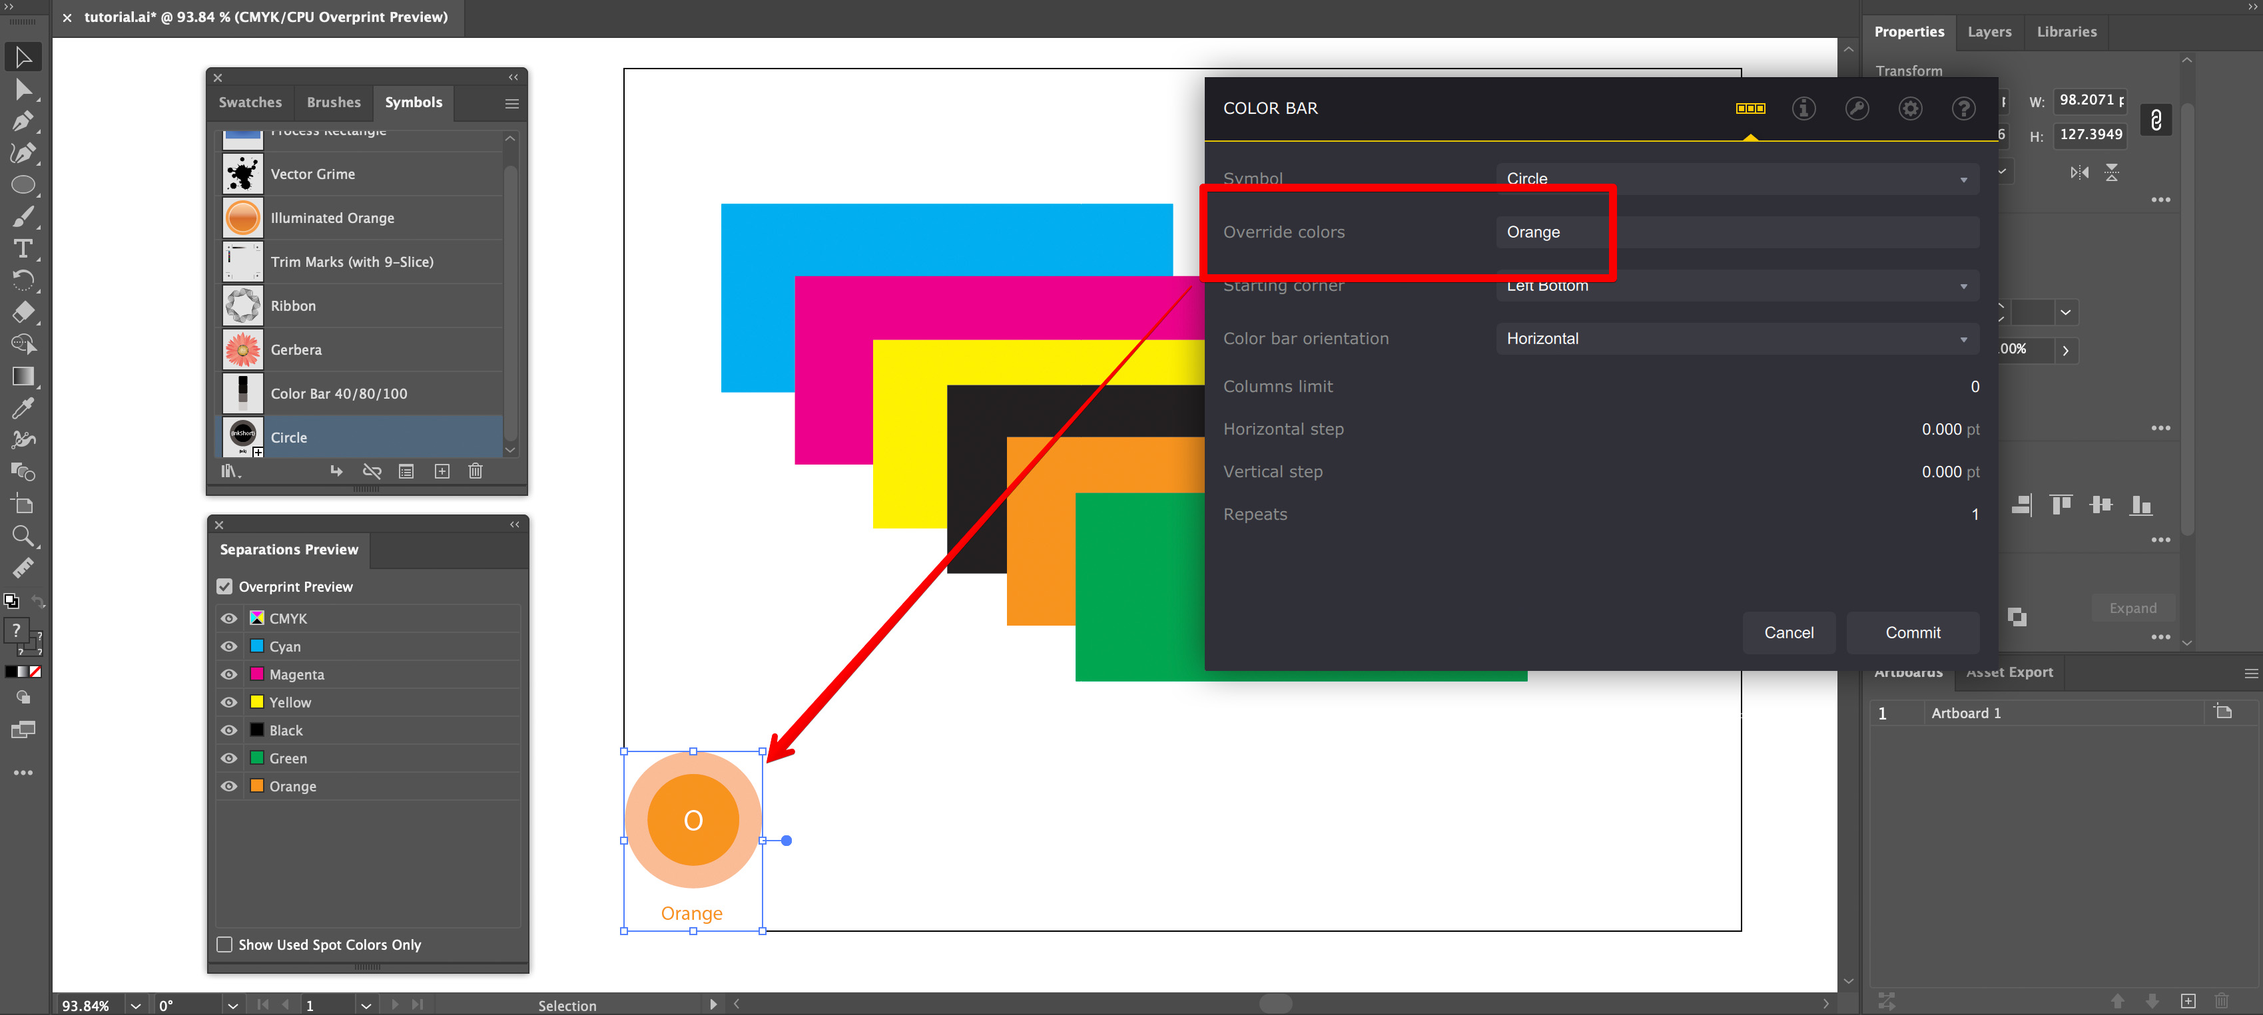
Task: Select the Direct Selection tool
Action: (x=24, y=89)
